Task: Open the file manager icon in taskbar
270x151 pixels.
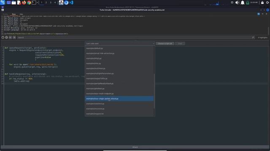Action: (14, 3)
